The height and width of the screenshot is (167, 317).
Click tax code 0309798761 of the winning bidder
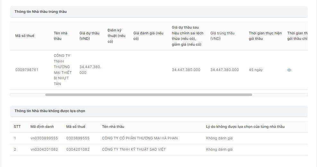click(27, 70)
